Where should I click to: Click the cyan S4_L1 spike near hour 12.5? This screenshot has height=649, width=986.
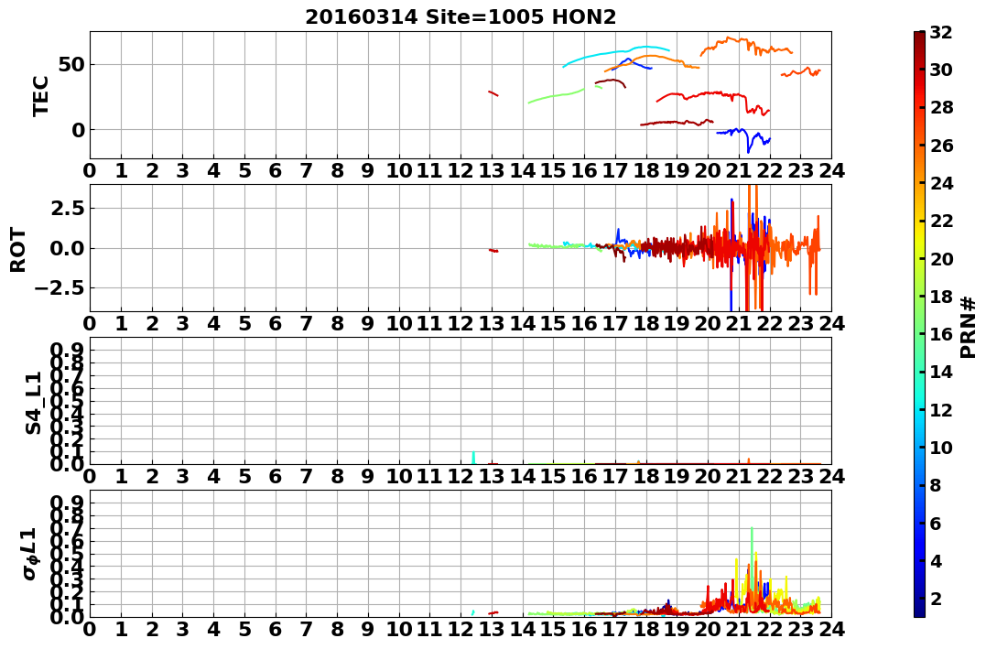(473, 457)
